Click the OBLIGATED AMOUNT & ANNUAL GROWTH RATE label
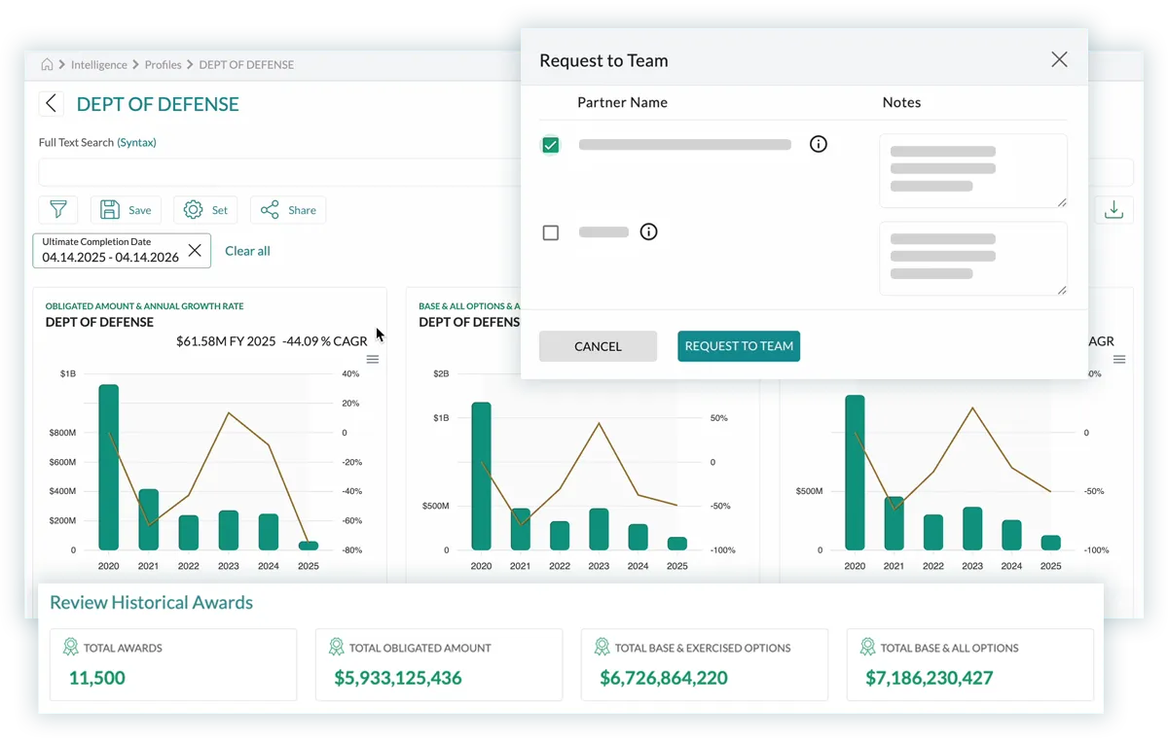Screen dimensions: 1168x742 pyautogui.click(x=144, y=306)
